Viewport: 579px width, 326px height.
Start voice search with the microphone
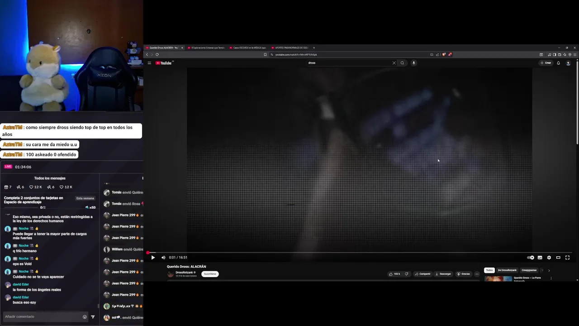click(413, 63)
